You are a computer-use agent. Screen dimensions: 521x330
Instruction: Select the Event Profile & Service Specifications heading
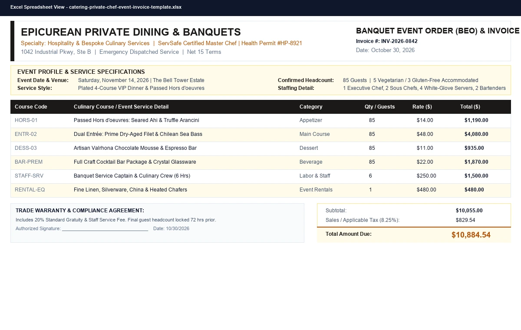tap(81, 72)
